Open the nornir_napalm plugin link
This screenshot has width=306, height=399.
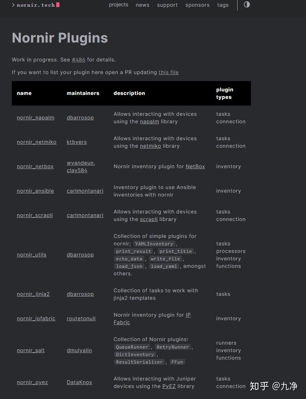pyautogui.click(x=35, y=118)
